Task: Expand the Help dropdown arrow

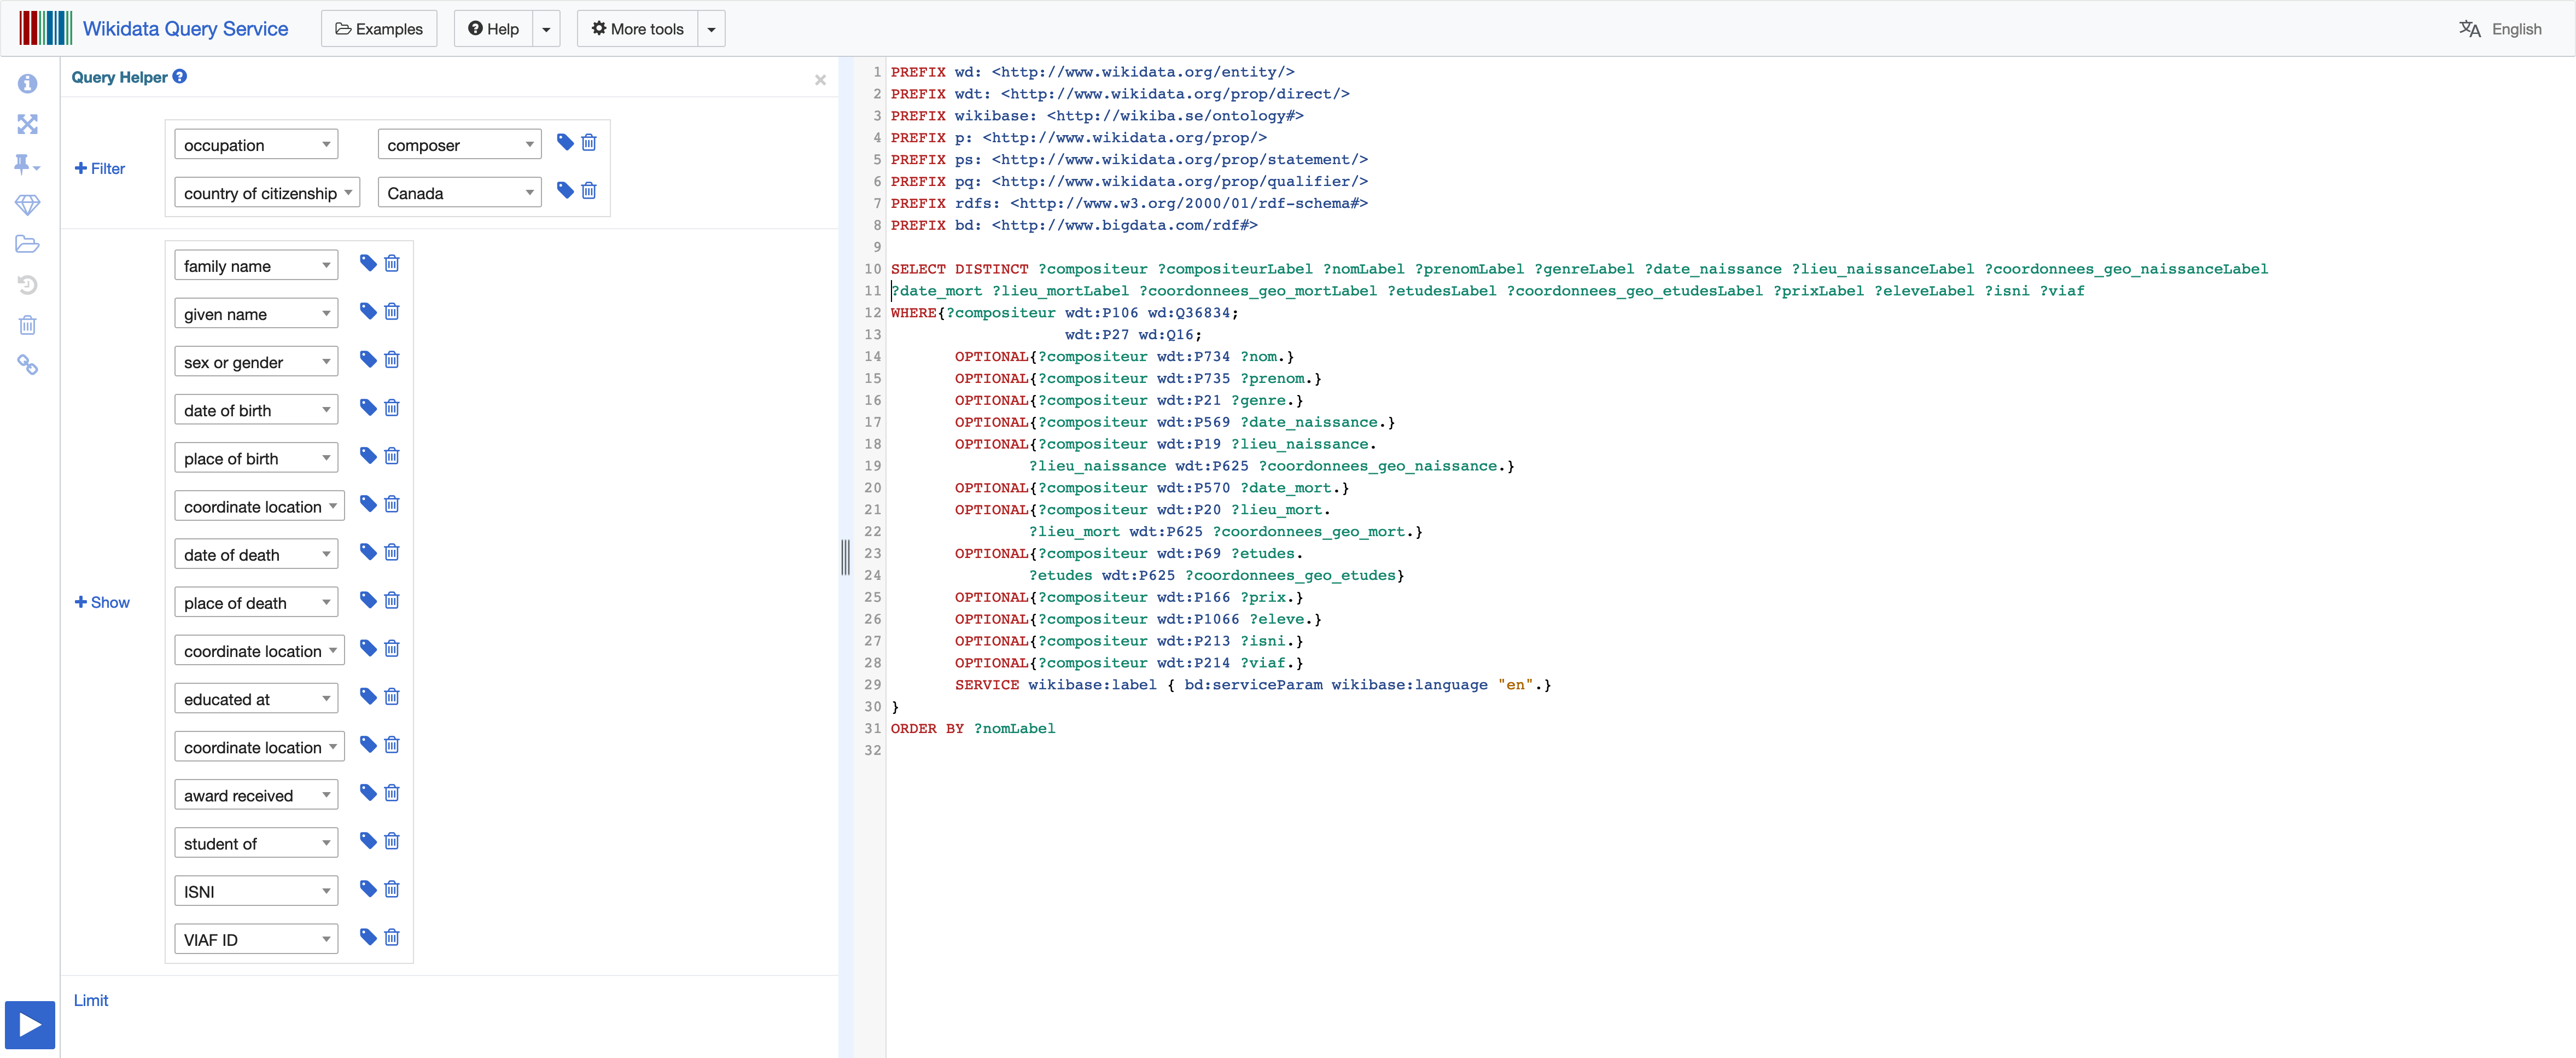Action: point(546,29)
